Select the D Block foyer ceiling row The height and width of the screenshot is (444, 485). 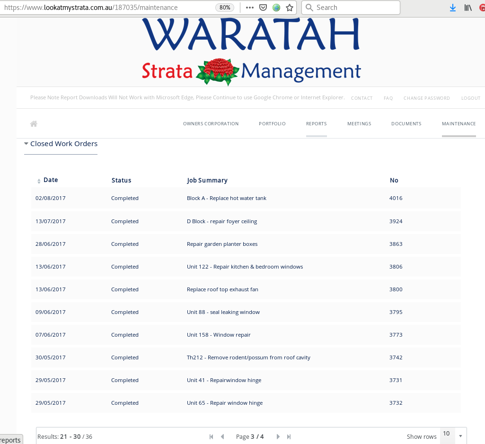[246, 221]
